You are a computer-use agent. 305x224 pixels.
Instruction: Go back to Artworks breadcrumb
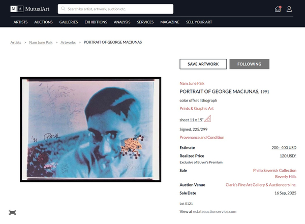pos(68,42)
